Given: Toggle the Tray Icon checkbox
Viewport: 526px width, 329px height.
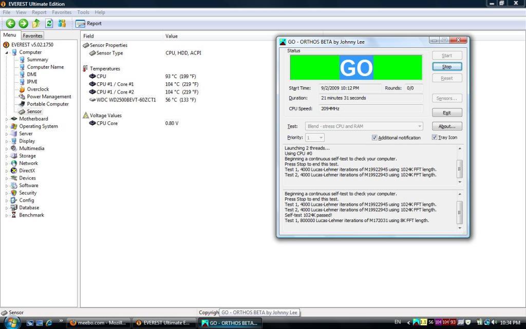Looking at the screenshot, I should coord(435,137).
